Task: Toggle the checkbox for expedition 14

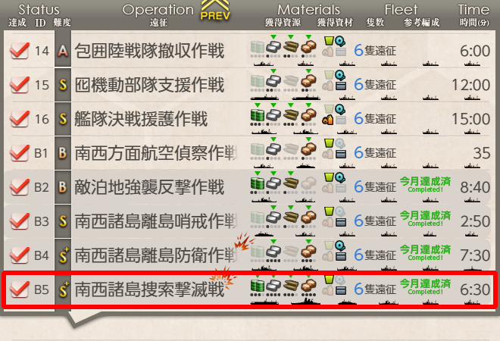Action: [20, 51]
